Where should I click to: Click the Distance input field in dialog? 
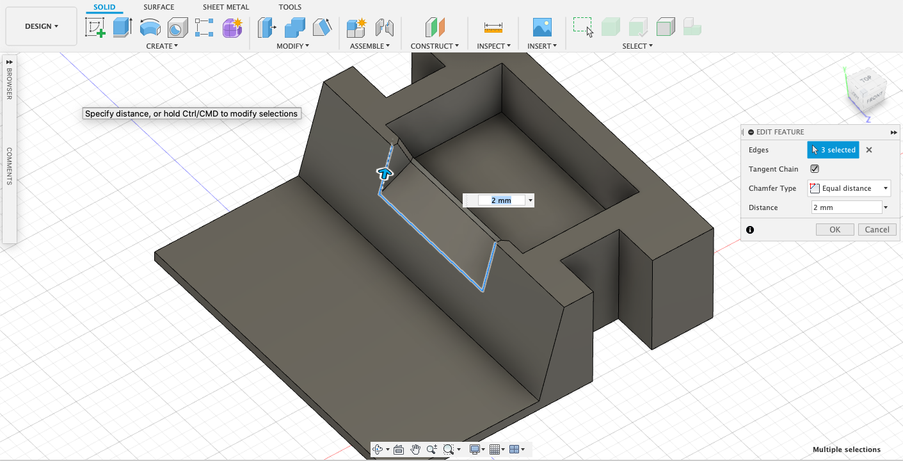pos(846,207)
